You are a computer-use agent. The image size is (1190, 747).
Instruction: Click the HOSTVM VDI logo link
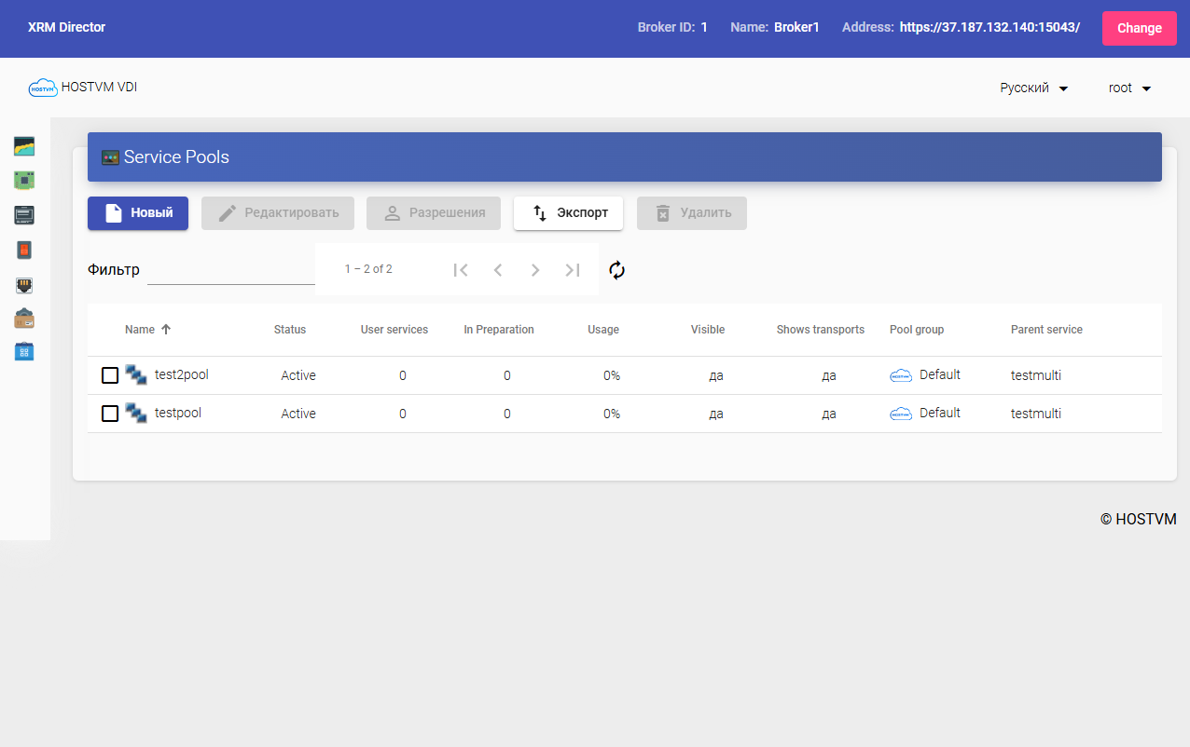(83, 88)
